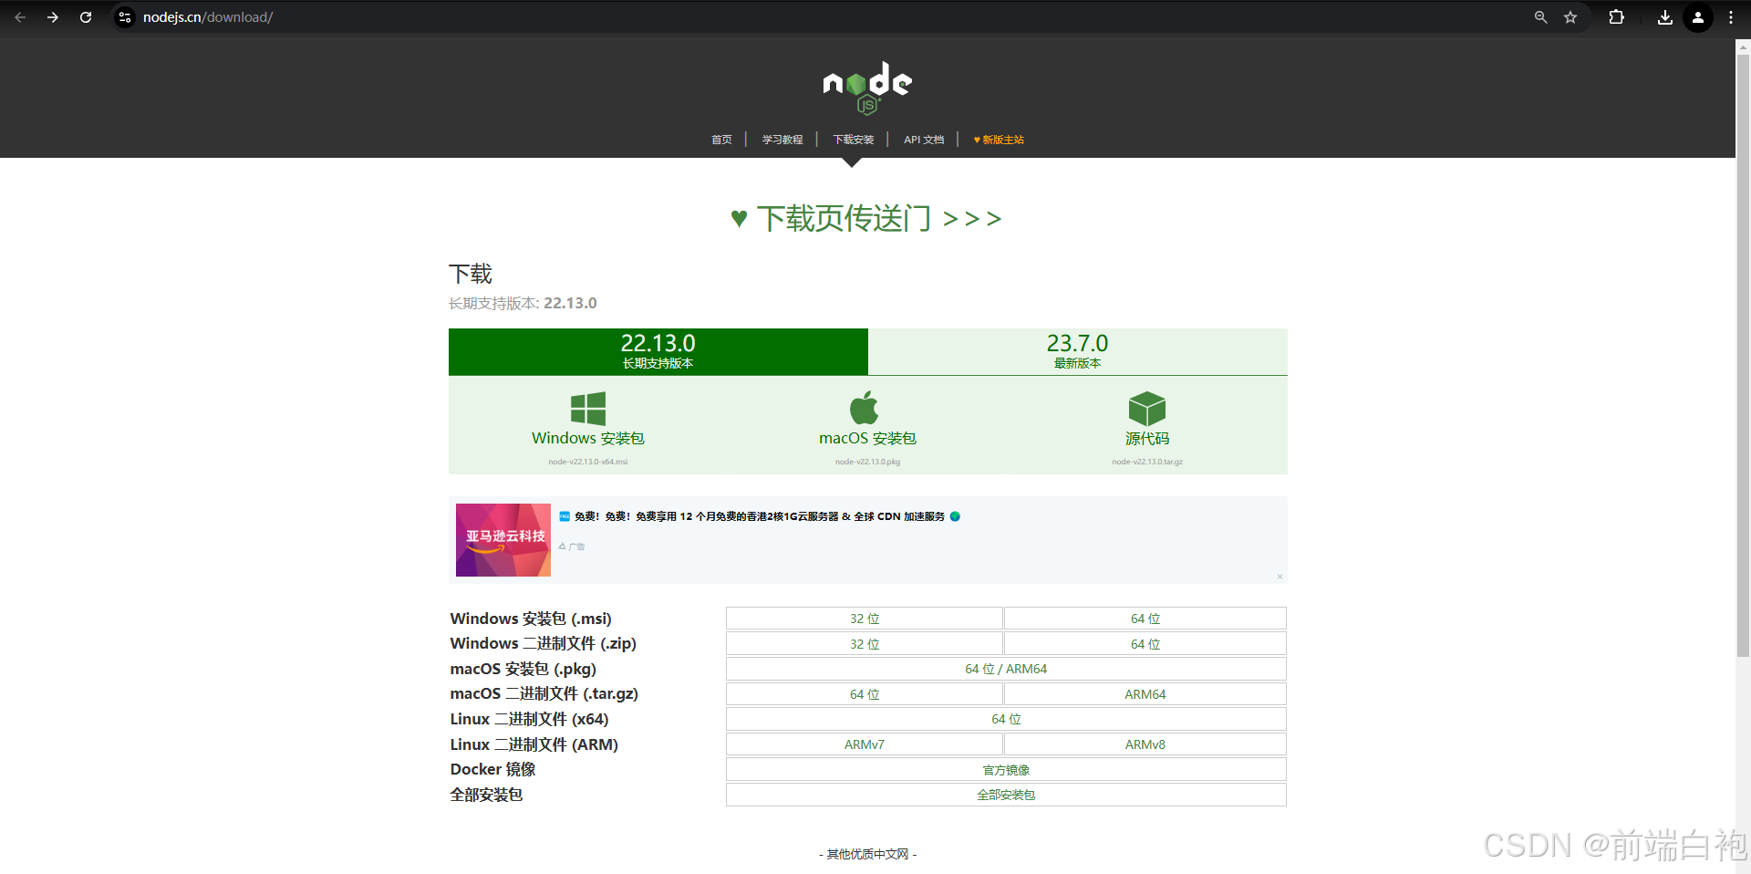Click the browser back arrow
This screenshot has height=874, width=1751.
click(20, 17)
